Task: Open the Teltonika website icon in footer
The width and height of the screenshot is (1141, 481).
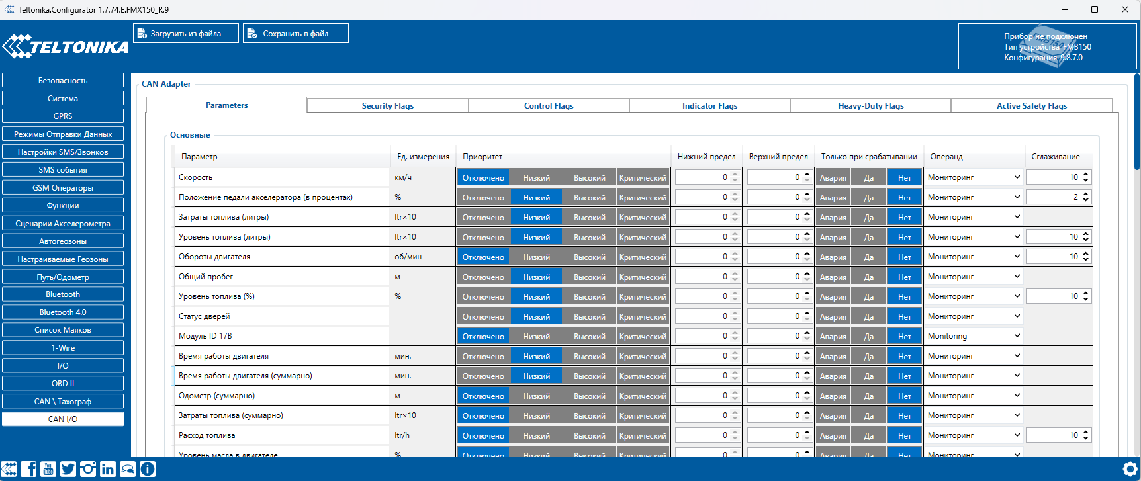Action: (9, 469)
